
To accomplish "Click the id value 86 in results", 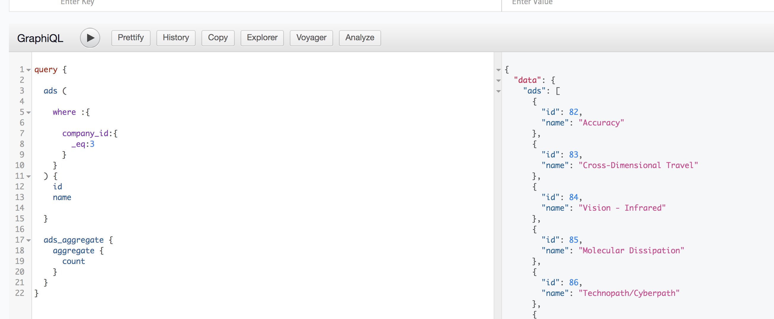I will [574, 283].
